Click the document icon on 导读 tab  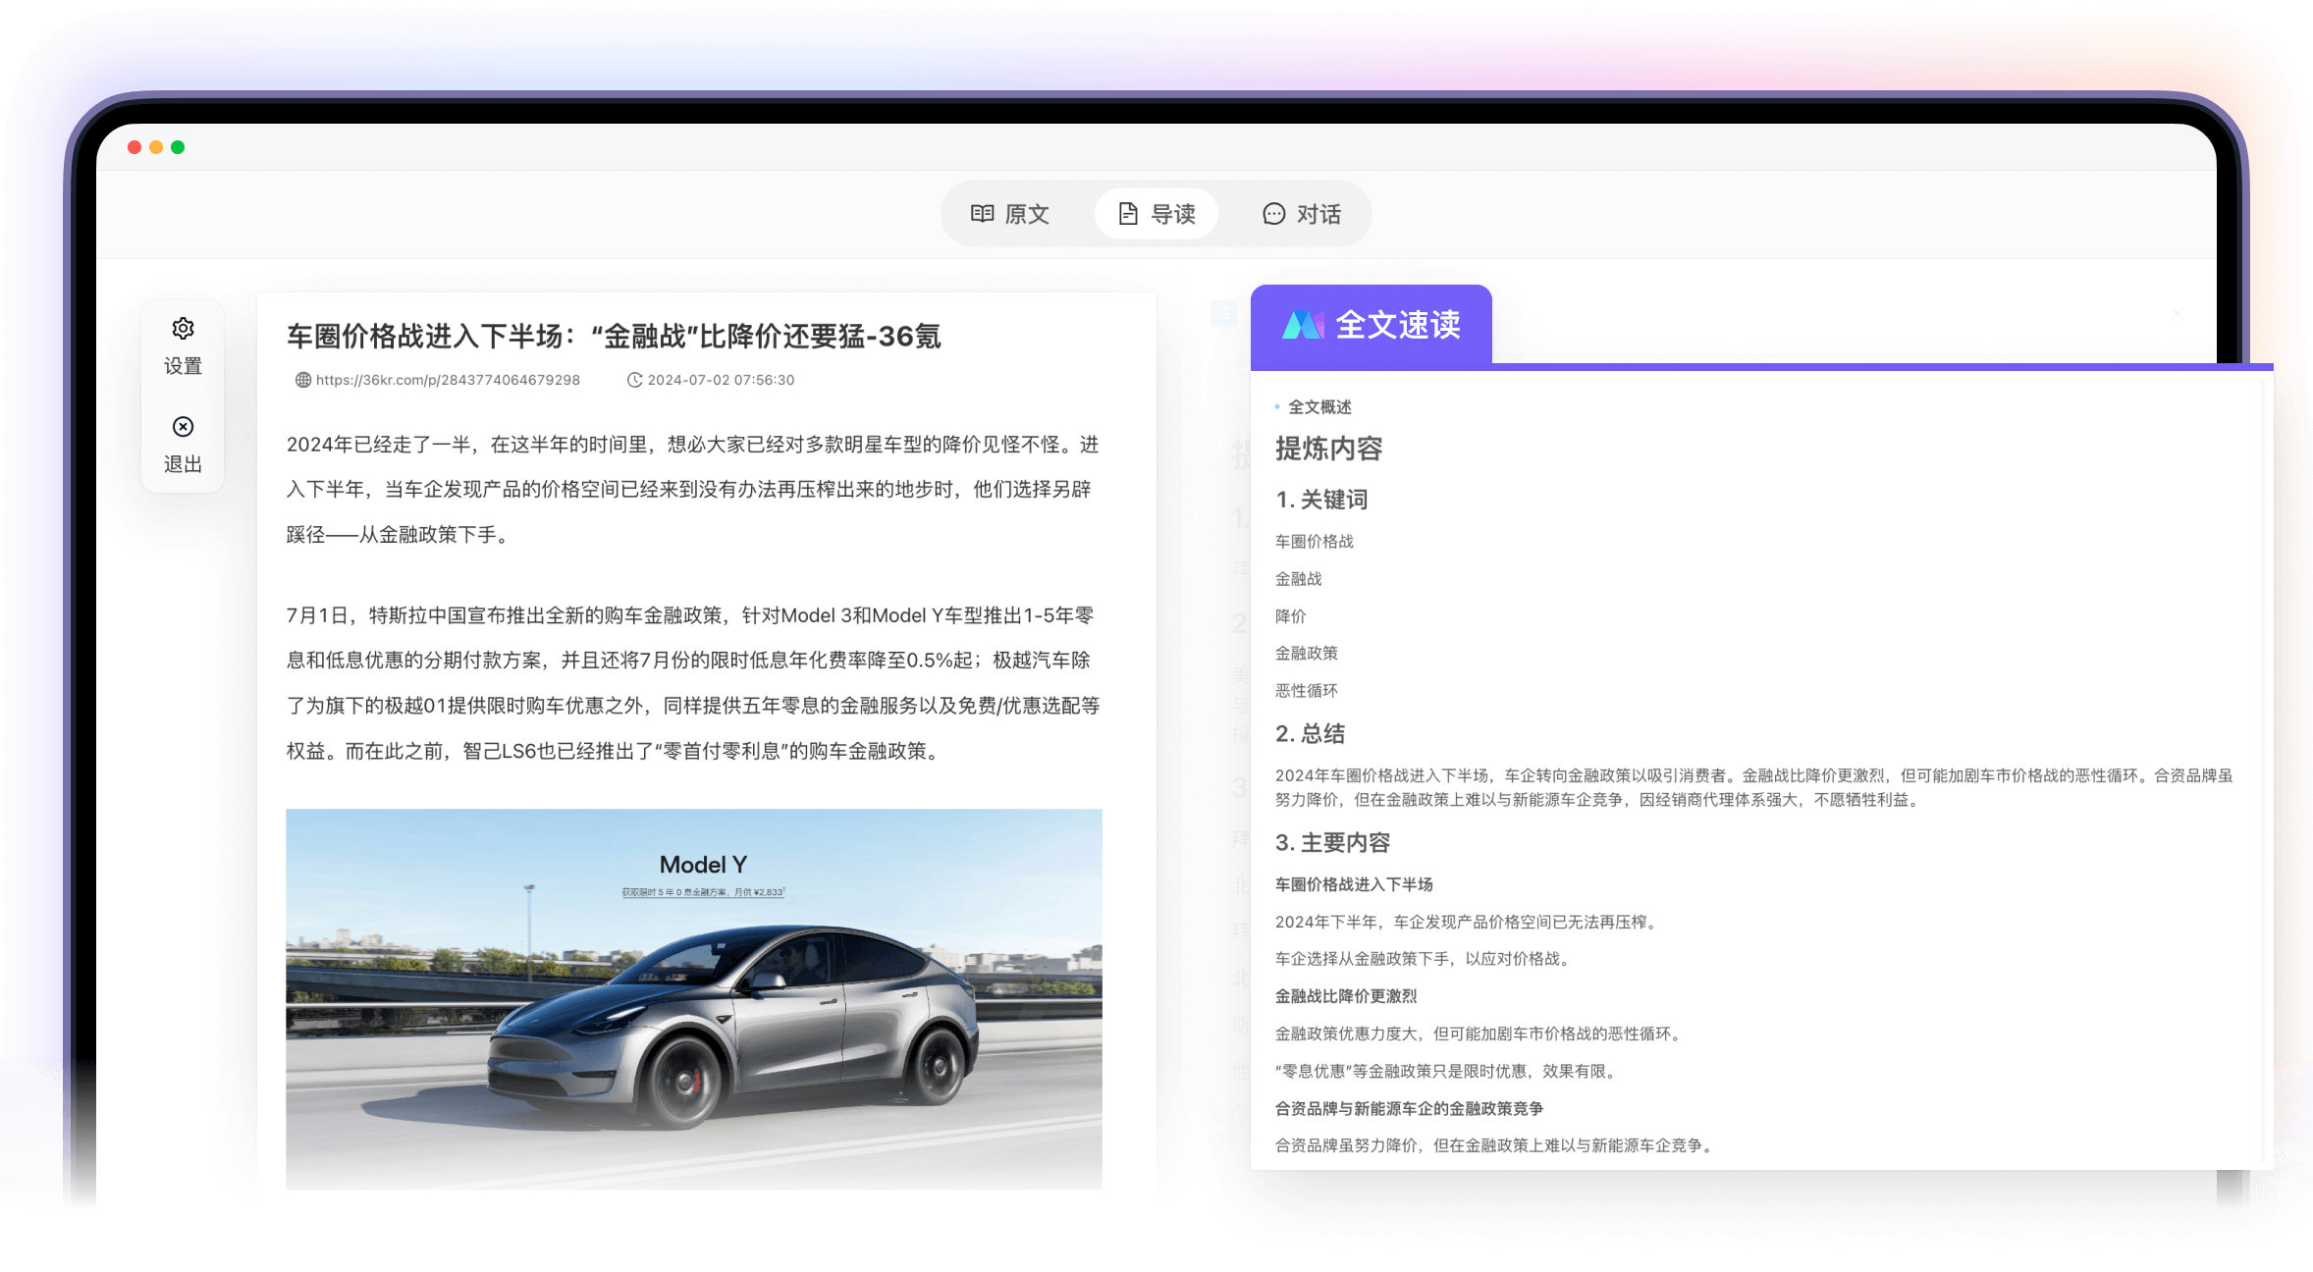pyautogui.click(x=1126, y=213)
